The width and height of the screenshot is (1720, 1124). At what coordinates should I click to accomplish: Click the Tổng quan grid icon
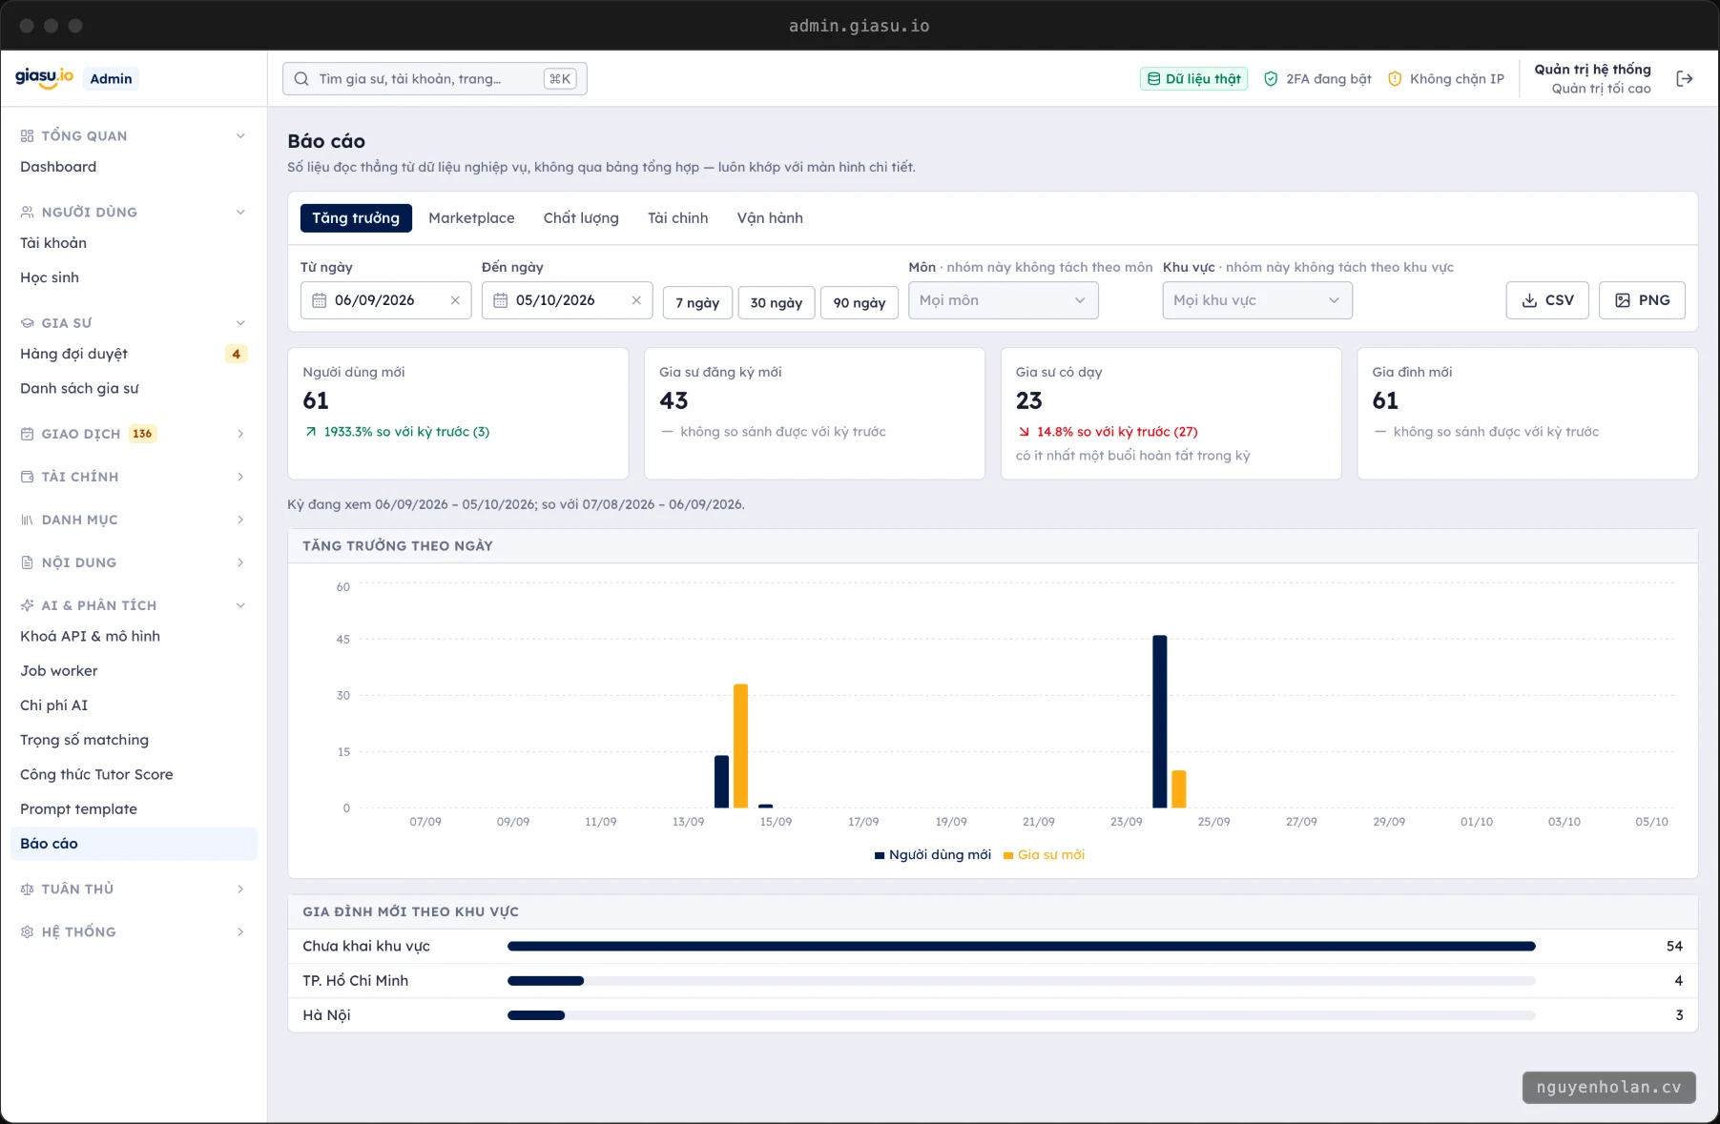coord(27,136)
